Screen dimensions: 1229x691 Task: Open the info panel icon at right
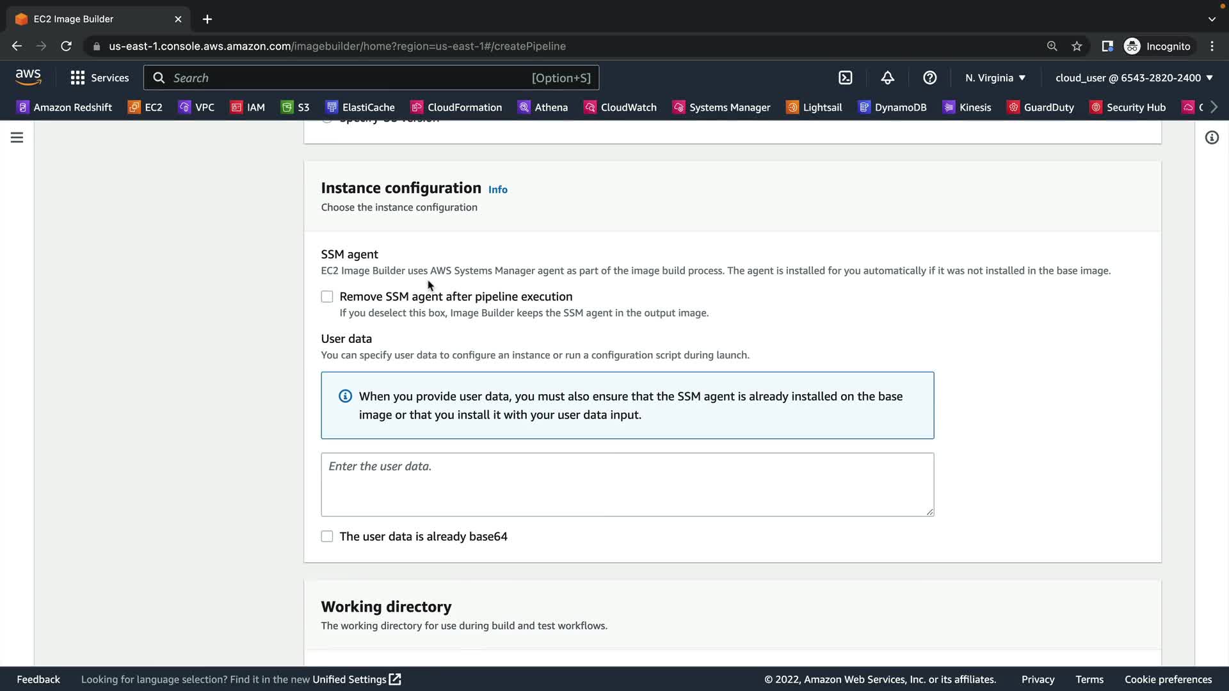(x=1212, y=138)
